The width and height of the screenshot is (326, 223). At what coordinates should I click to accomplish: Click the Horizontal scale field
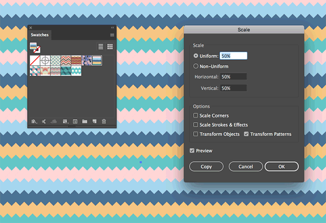point(234,77)
